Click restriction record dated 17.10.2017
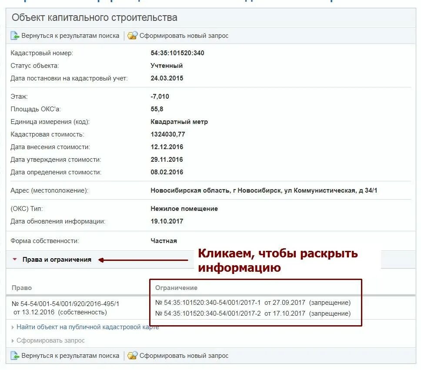This screenshot has height=370, width=421. (253, 313)
